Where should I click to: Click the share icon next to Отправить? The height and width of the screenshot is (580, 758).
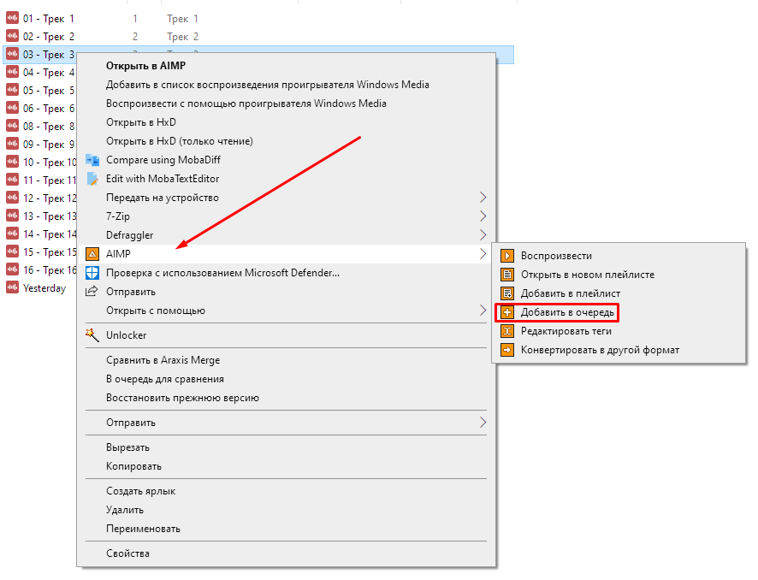92,292
